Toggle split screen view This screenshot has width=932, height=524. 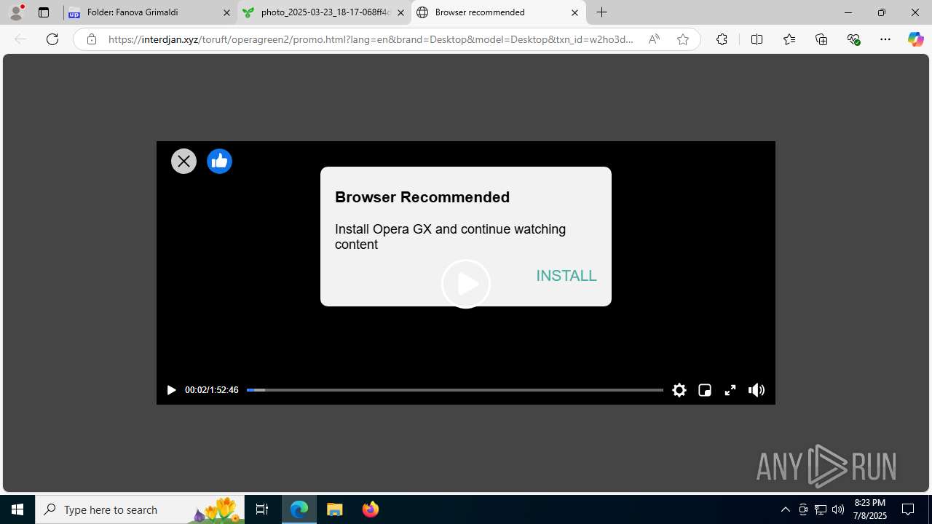pos(757,39)
